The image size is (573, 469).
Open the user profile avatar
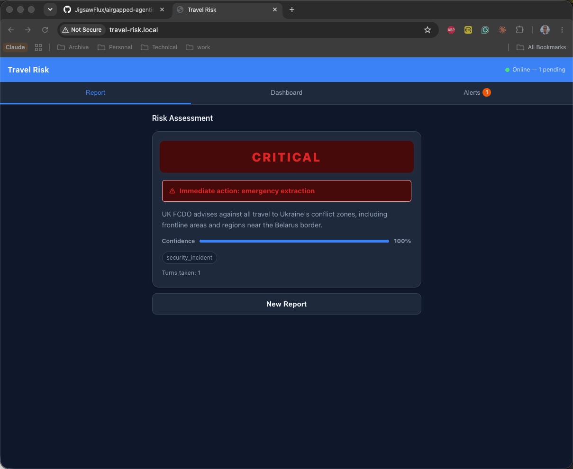(545, 30)
